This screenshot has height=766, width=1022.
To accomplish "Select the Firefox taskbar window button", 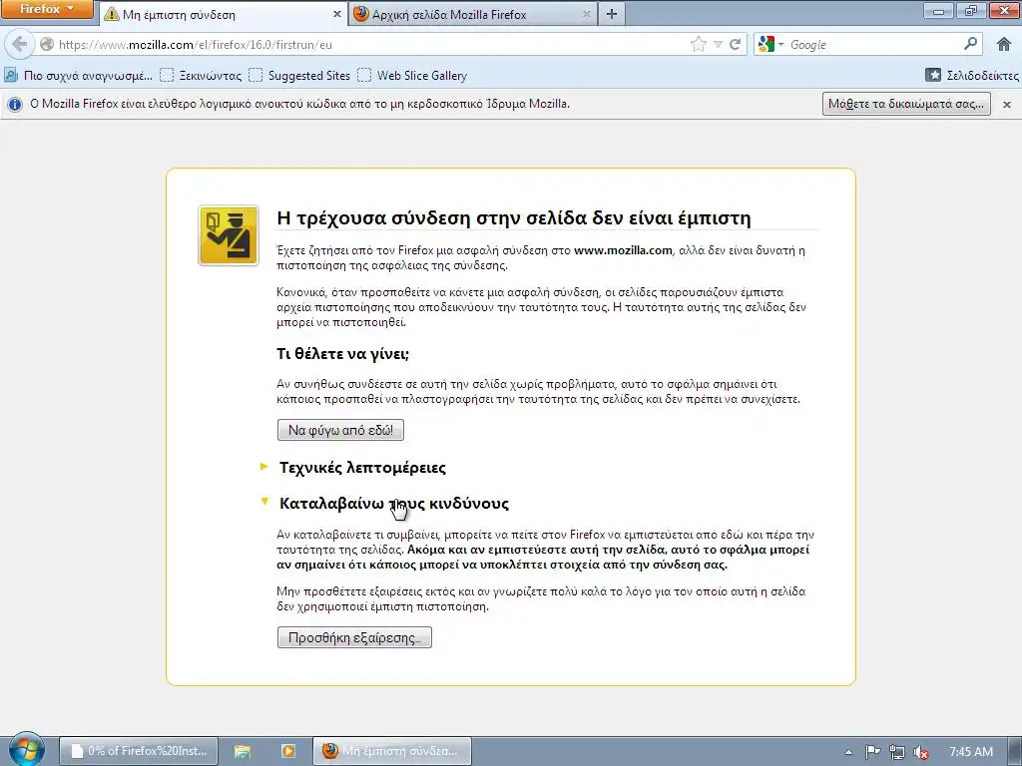I will click(391, 751).
